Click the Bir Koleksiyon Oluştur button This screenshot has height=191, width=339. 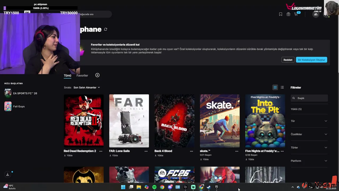(x=311, y=60)
